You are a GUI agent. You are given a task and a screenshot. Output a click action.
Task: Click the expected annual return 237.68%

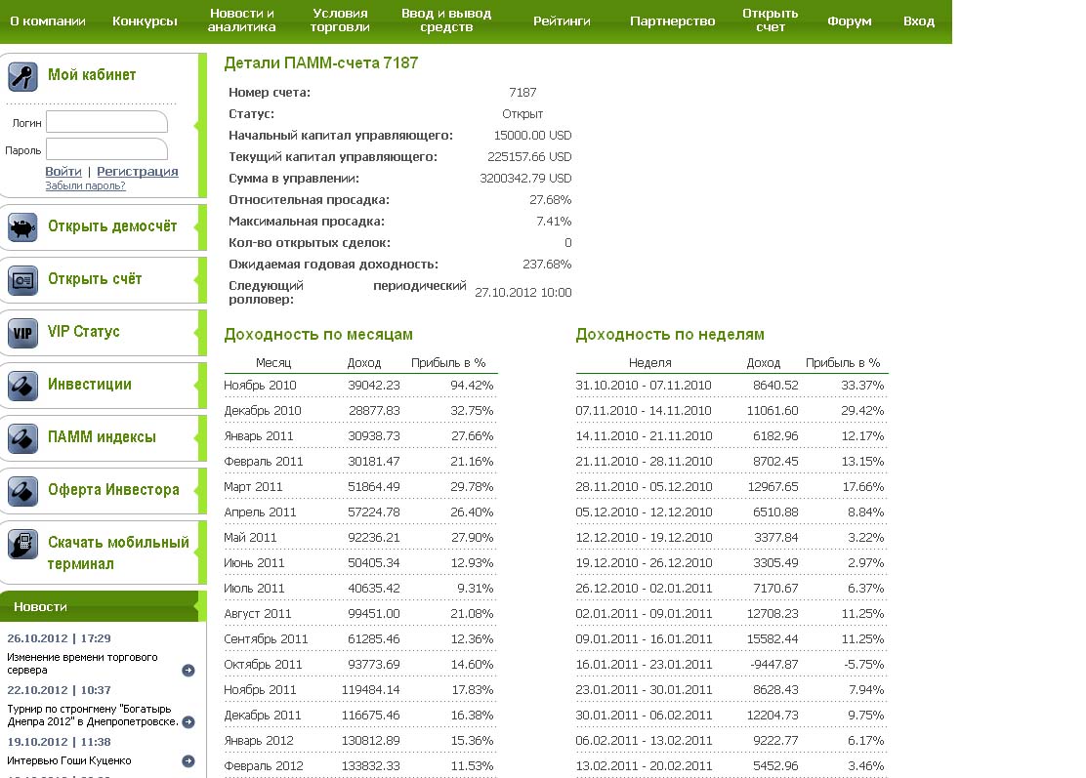click(x=547, y=264)
